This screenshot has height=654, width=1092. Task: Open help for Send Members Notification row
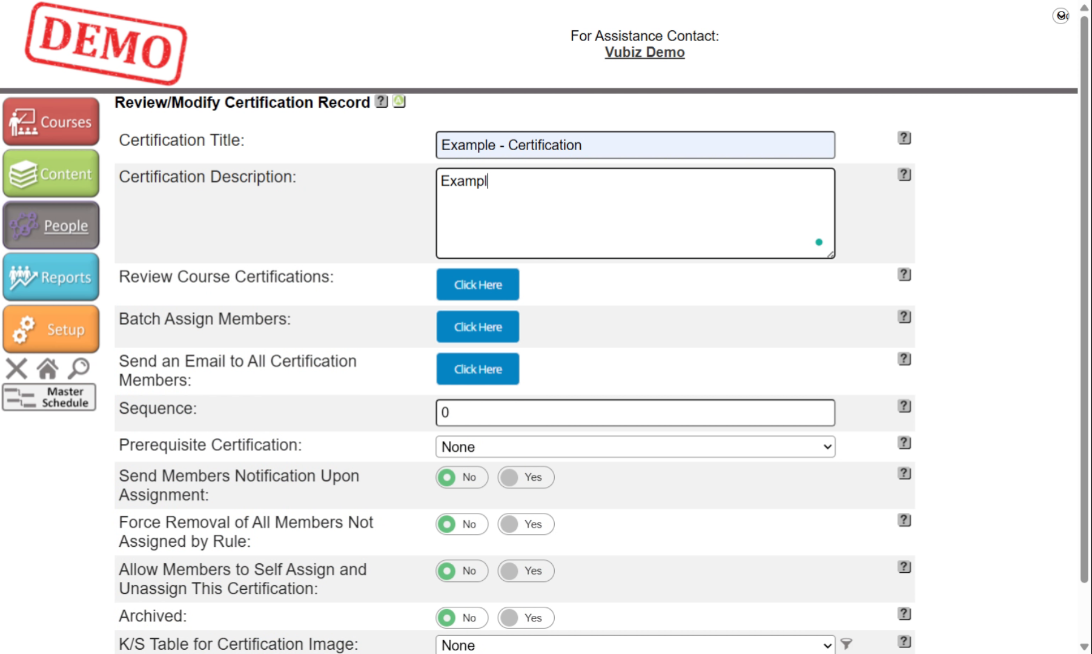click(904, 474)
